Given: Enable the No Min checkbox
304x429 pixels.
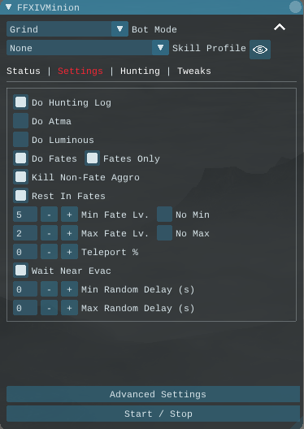Looking at the screenshot, I should tap(164, 214).
